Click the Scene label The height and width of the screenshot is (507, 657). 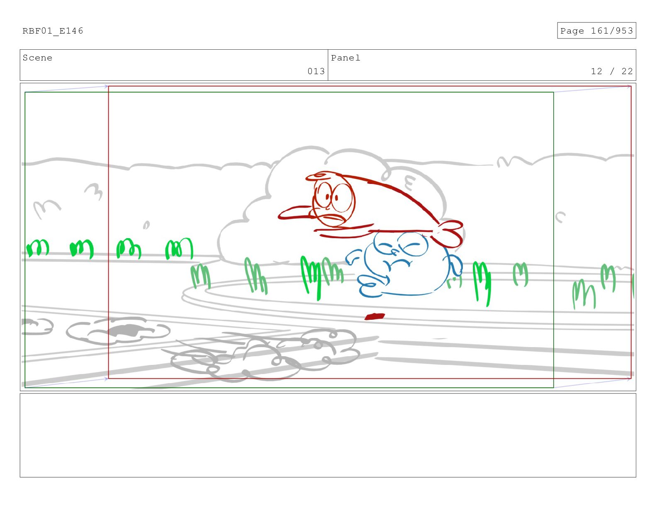pos(37,58)
